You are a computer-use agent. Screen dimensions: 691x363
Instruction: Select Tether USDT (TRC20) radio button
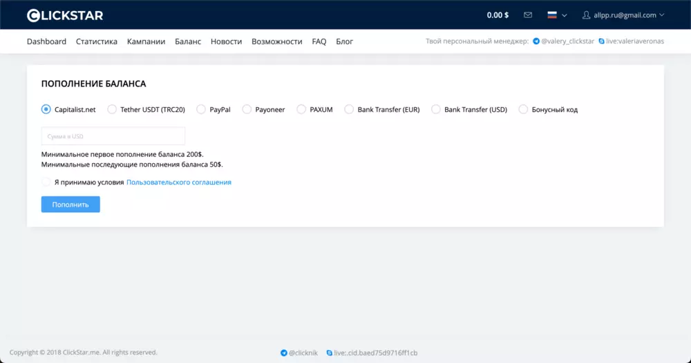tap(112, 109)
